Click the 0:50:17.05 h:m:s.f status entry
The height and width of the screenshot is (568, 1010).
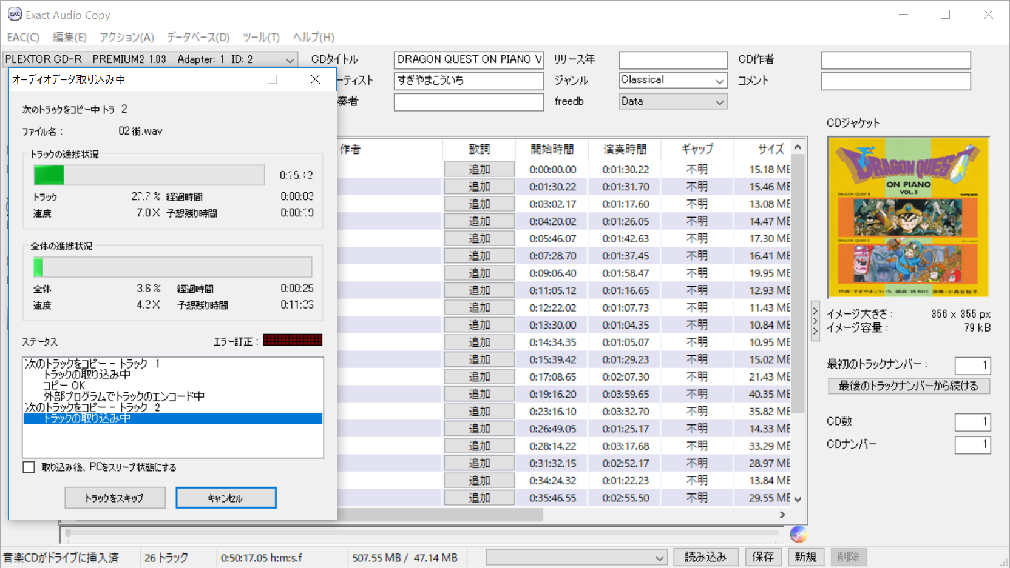coord(261,558)
